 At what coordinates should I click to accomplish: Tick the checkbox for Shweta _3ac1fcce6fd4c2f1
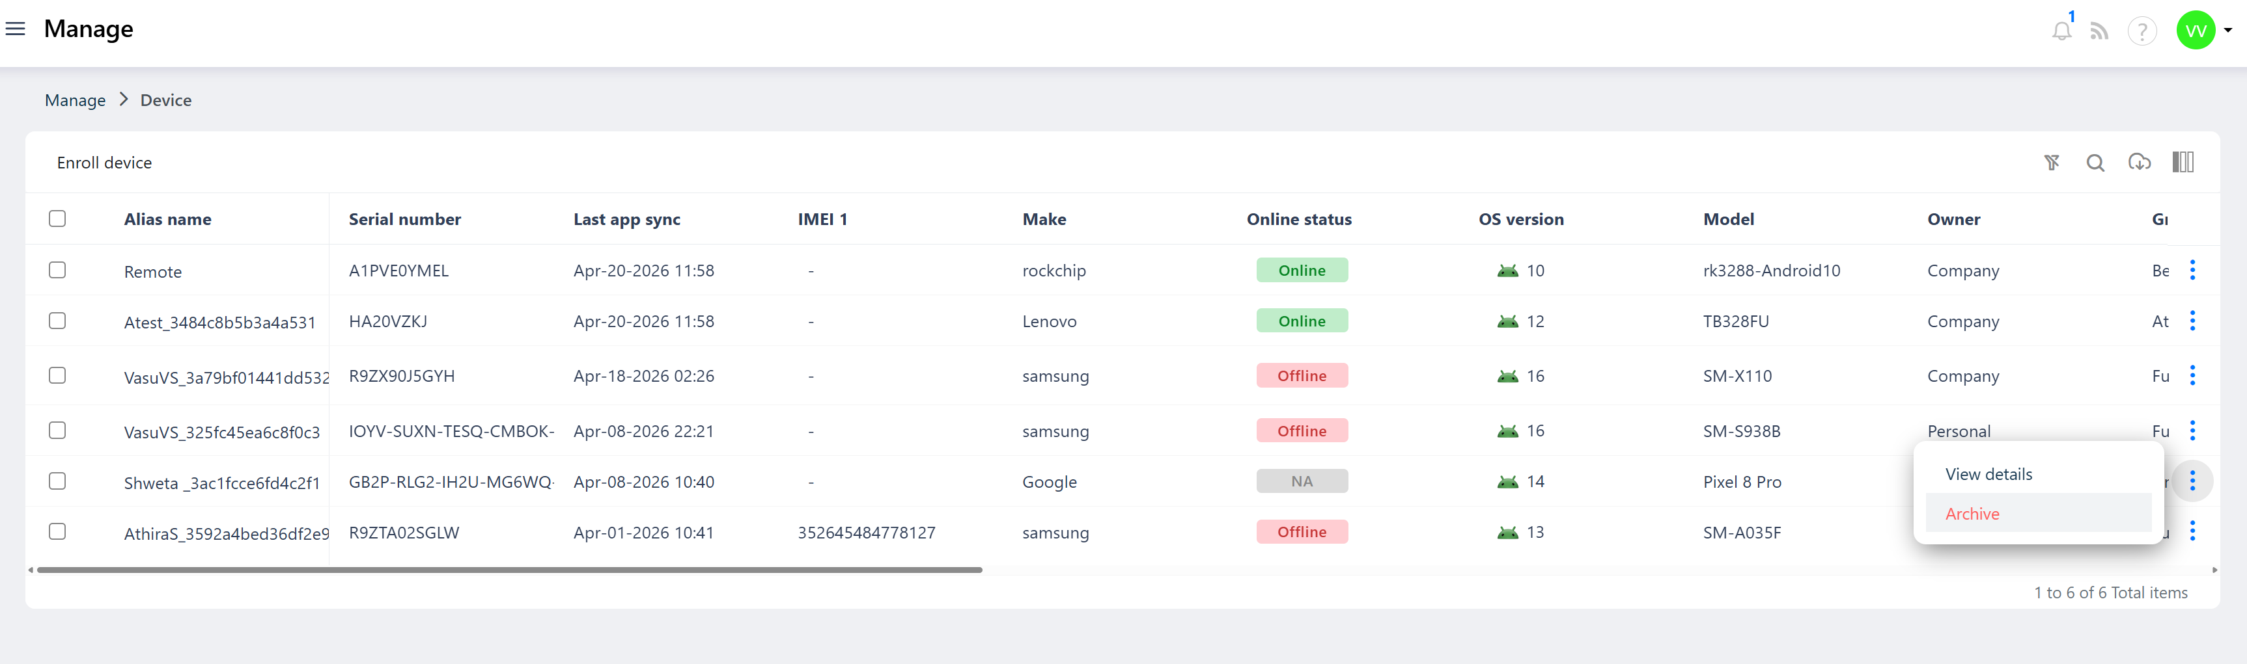pyautogui.click(x=57, y=481)
